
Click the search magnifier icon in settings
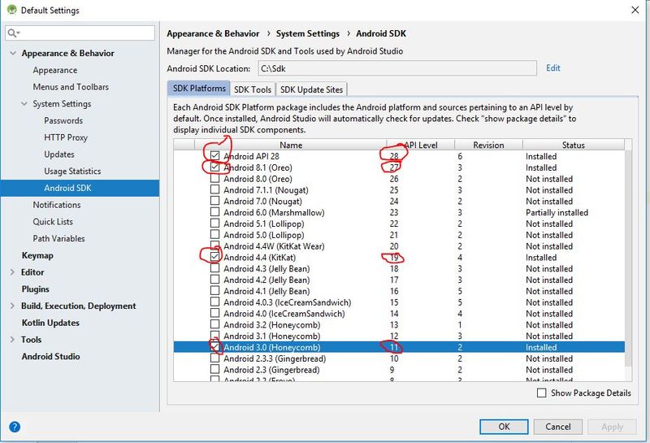pyautogui.click(x=11, y=33)
